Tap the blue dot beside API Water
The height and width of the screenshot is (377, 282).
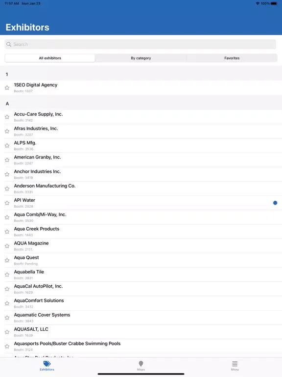(x=275, y=203)
